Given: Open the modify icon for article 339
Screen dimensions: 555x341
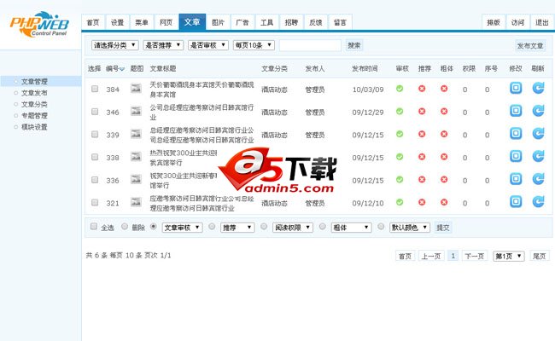Looking at the screenshot, I should tap(516, 134).
